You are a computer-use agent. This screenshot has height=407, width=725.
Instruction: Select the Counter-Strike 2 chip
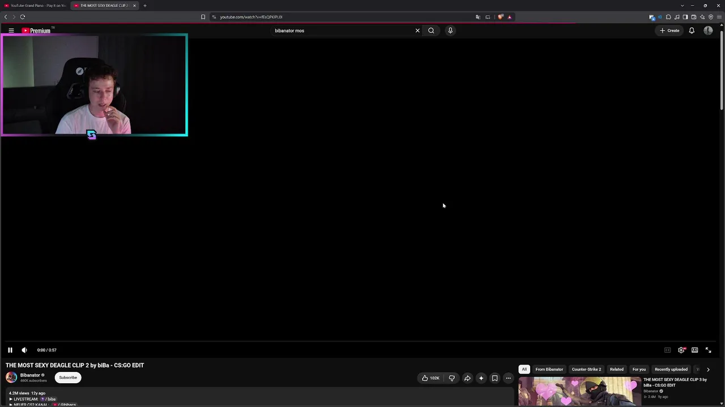tap(586, 369)
